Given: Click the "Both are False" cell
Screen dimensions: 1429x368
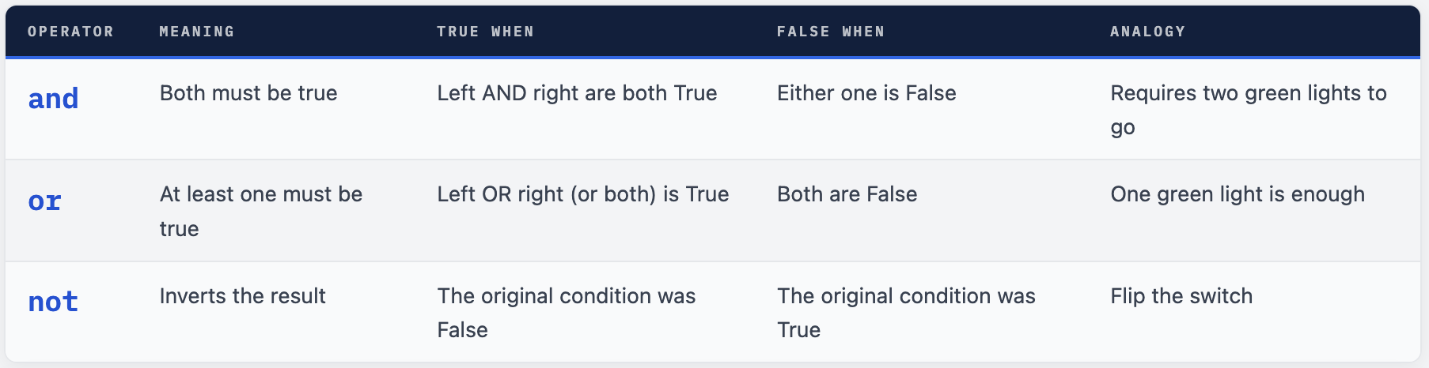Looking at the screenshot, I should click(847, 194).
